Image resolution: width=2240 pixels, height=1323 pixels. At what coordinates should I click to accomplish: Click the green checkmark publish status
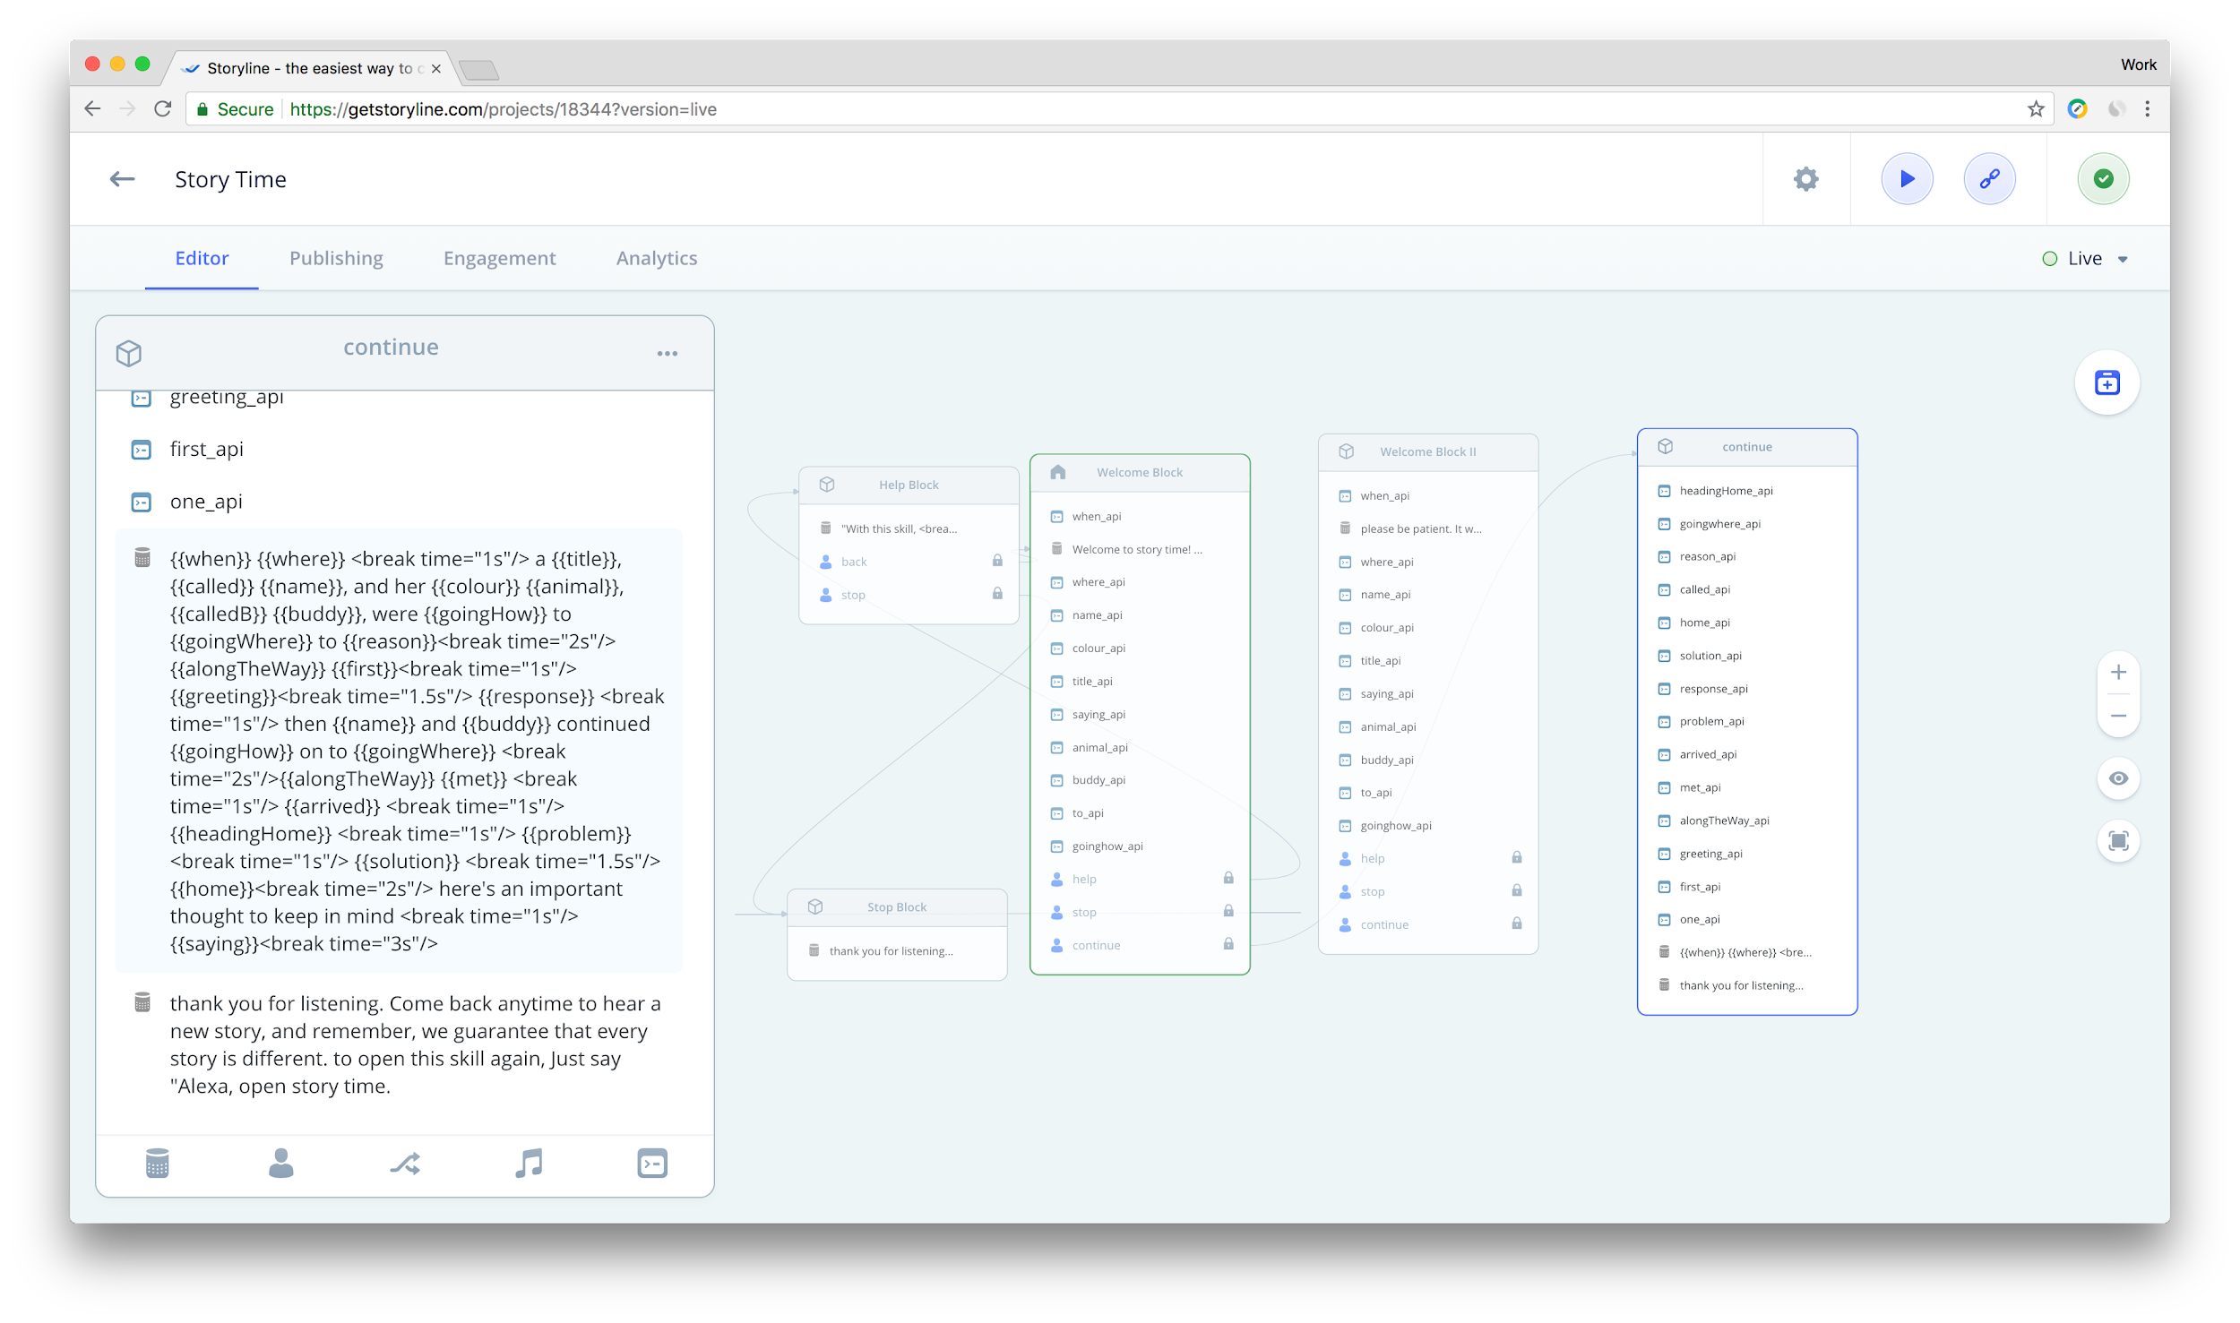[x=2103, y=179]
